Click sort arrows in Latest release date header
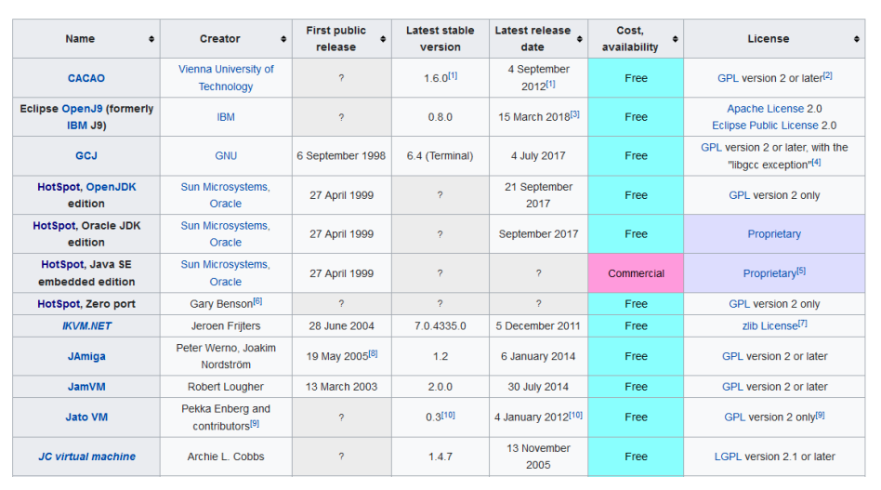 (580, 39)
